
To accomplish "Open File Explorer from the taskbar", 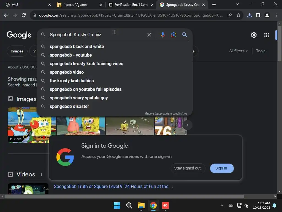I will point(141,205).
